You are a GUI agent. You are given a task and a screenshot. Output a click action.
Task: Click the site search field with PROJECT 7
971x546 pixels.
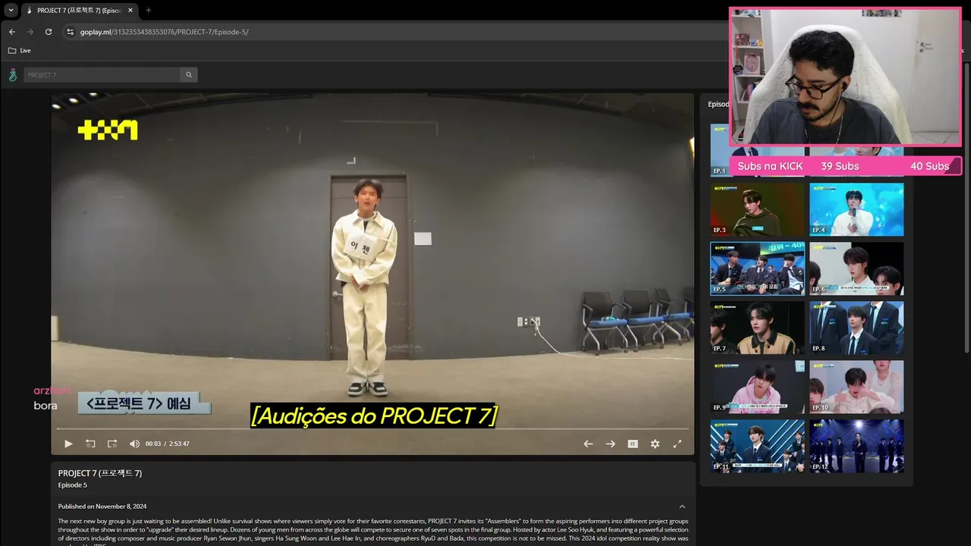point(102,75)
